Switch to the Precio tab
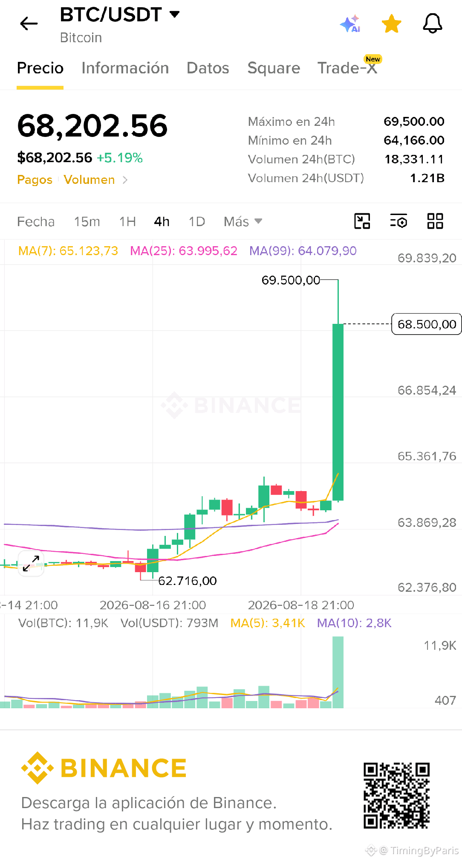The image size is (462, 861). pos(40,68)
